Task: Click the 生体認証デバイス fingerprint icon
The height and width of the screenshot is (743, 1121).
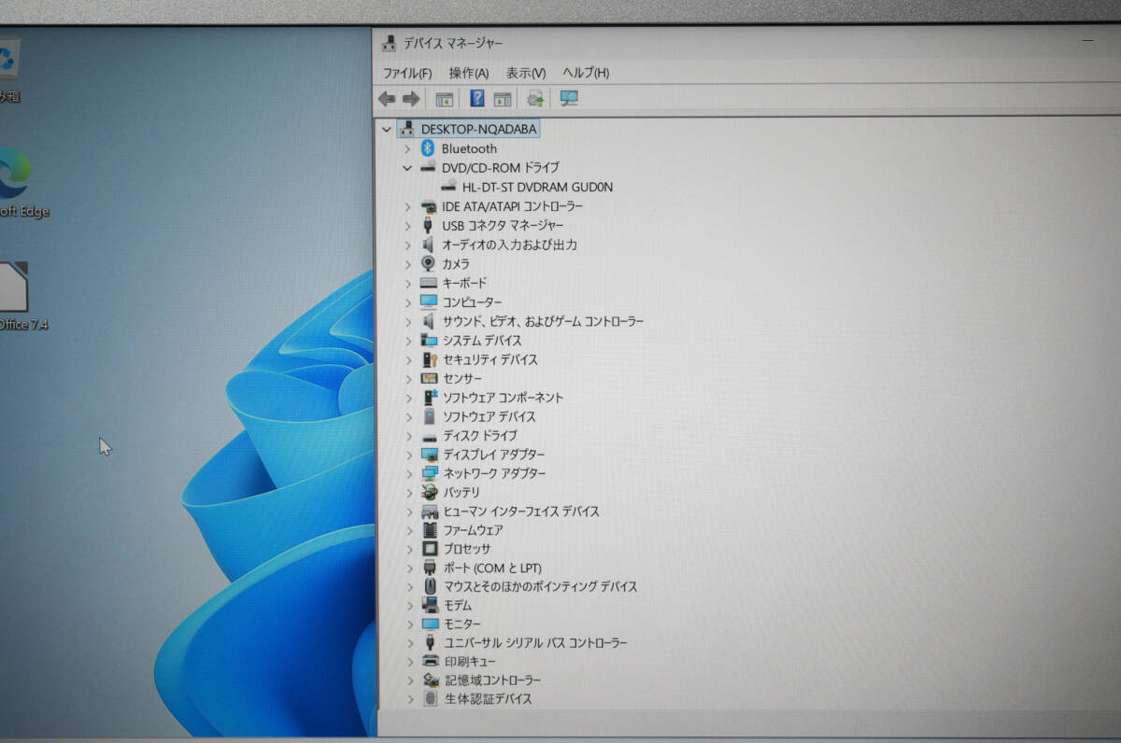Action: [431, 698]
